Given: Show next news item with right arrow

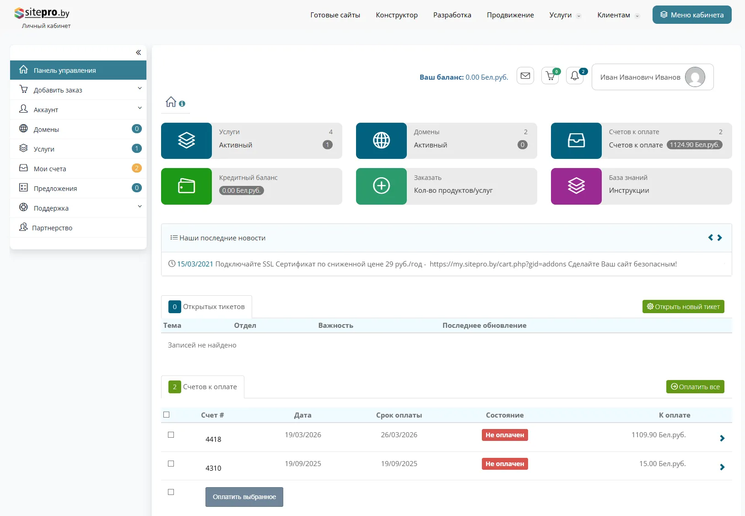Looking at the screenshot, I should pyautogui.click(x=720, y=238).
